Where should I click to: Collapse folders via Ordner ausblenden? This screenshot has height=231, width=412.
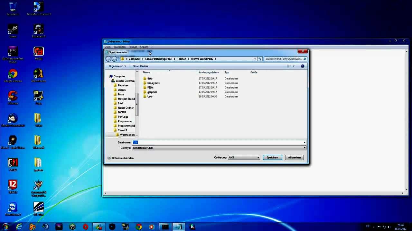coord(120,158)
